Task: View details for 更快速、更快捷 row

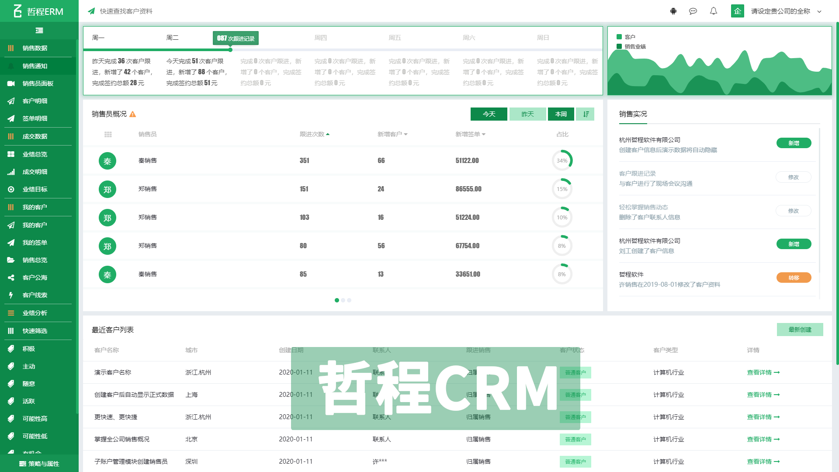Action: (763, 417)
